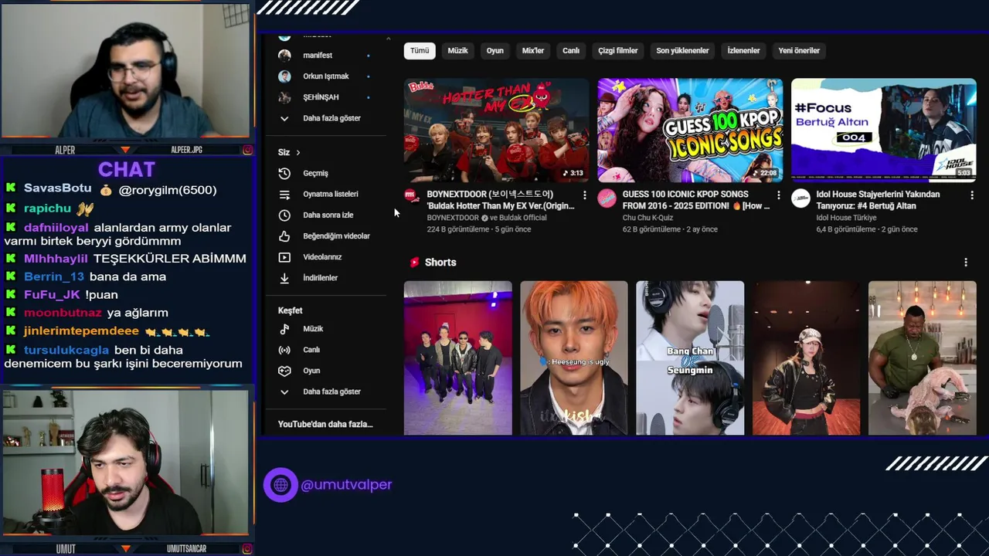
Task: Open the Heeseung is ugly Short
Action: click(x=574, y=358)
